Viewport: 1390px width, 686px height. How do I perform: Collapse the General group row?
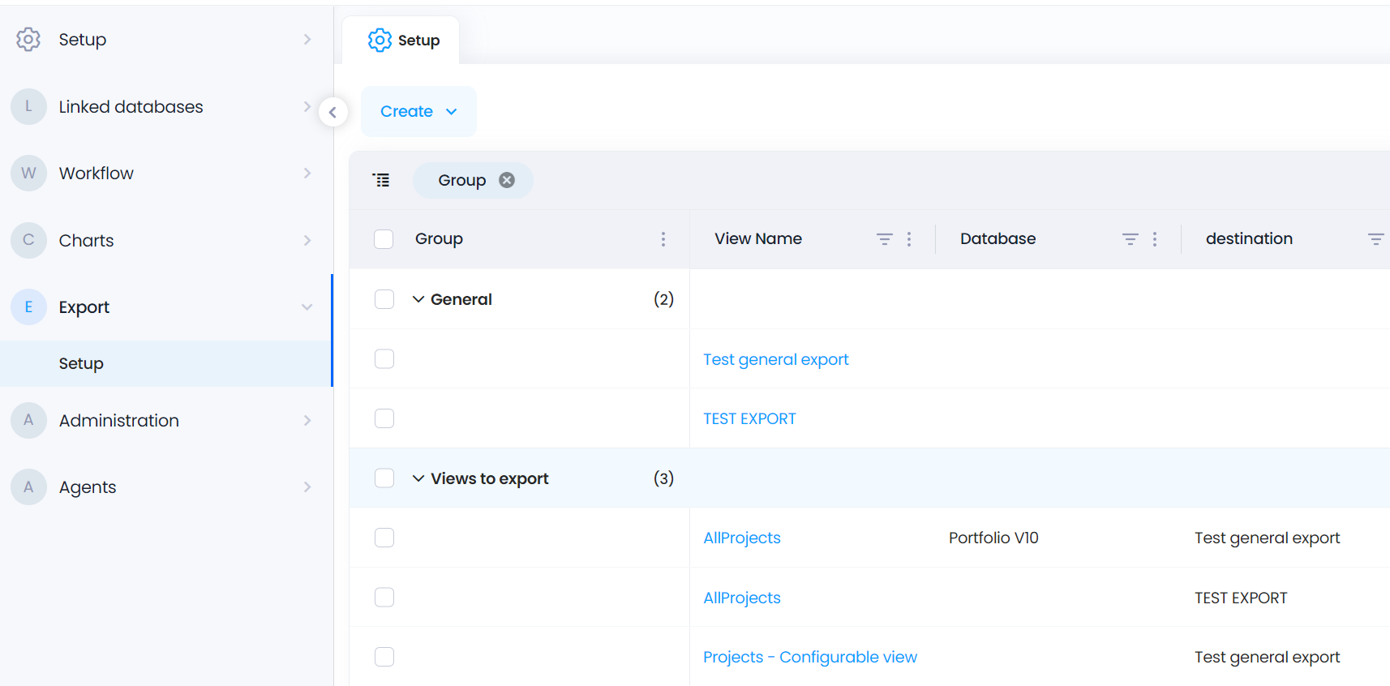(x=418, y=299)
